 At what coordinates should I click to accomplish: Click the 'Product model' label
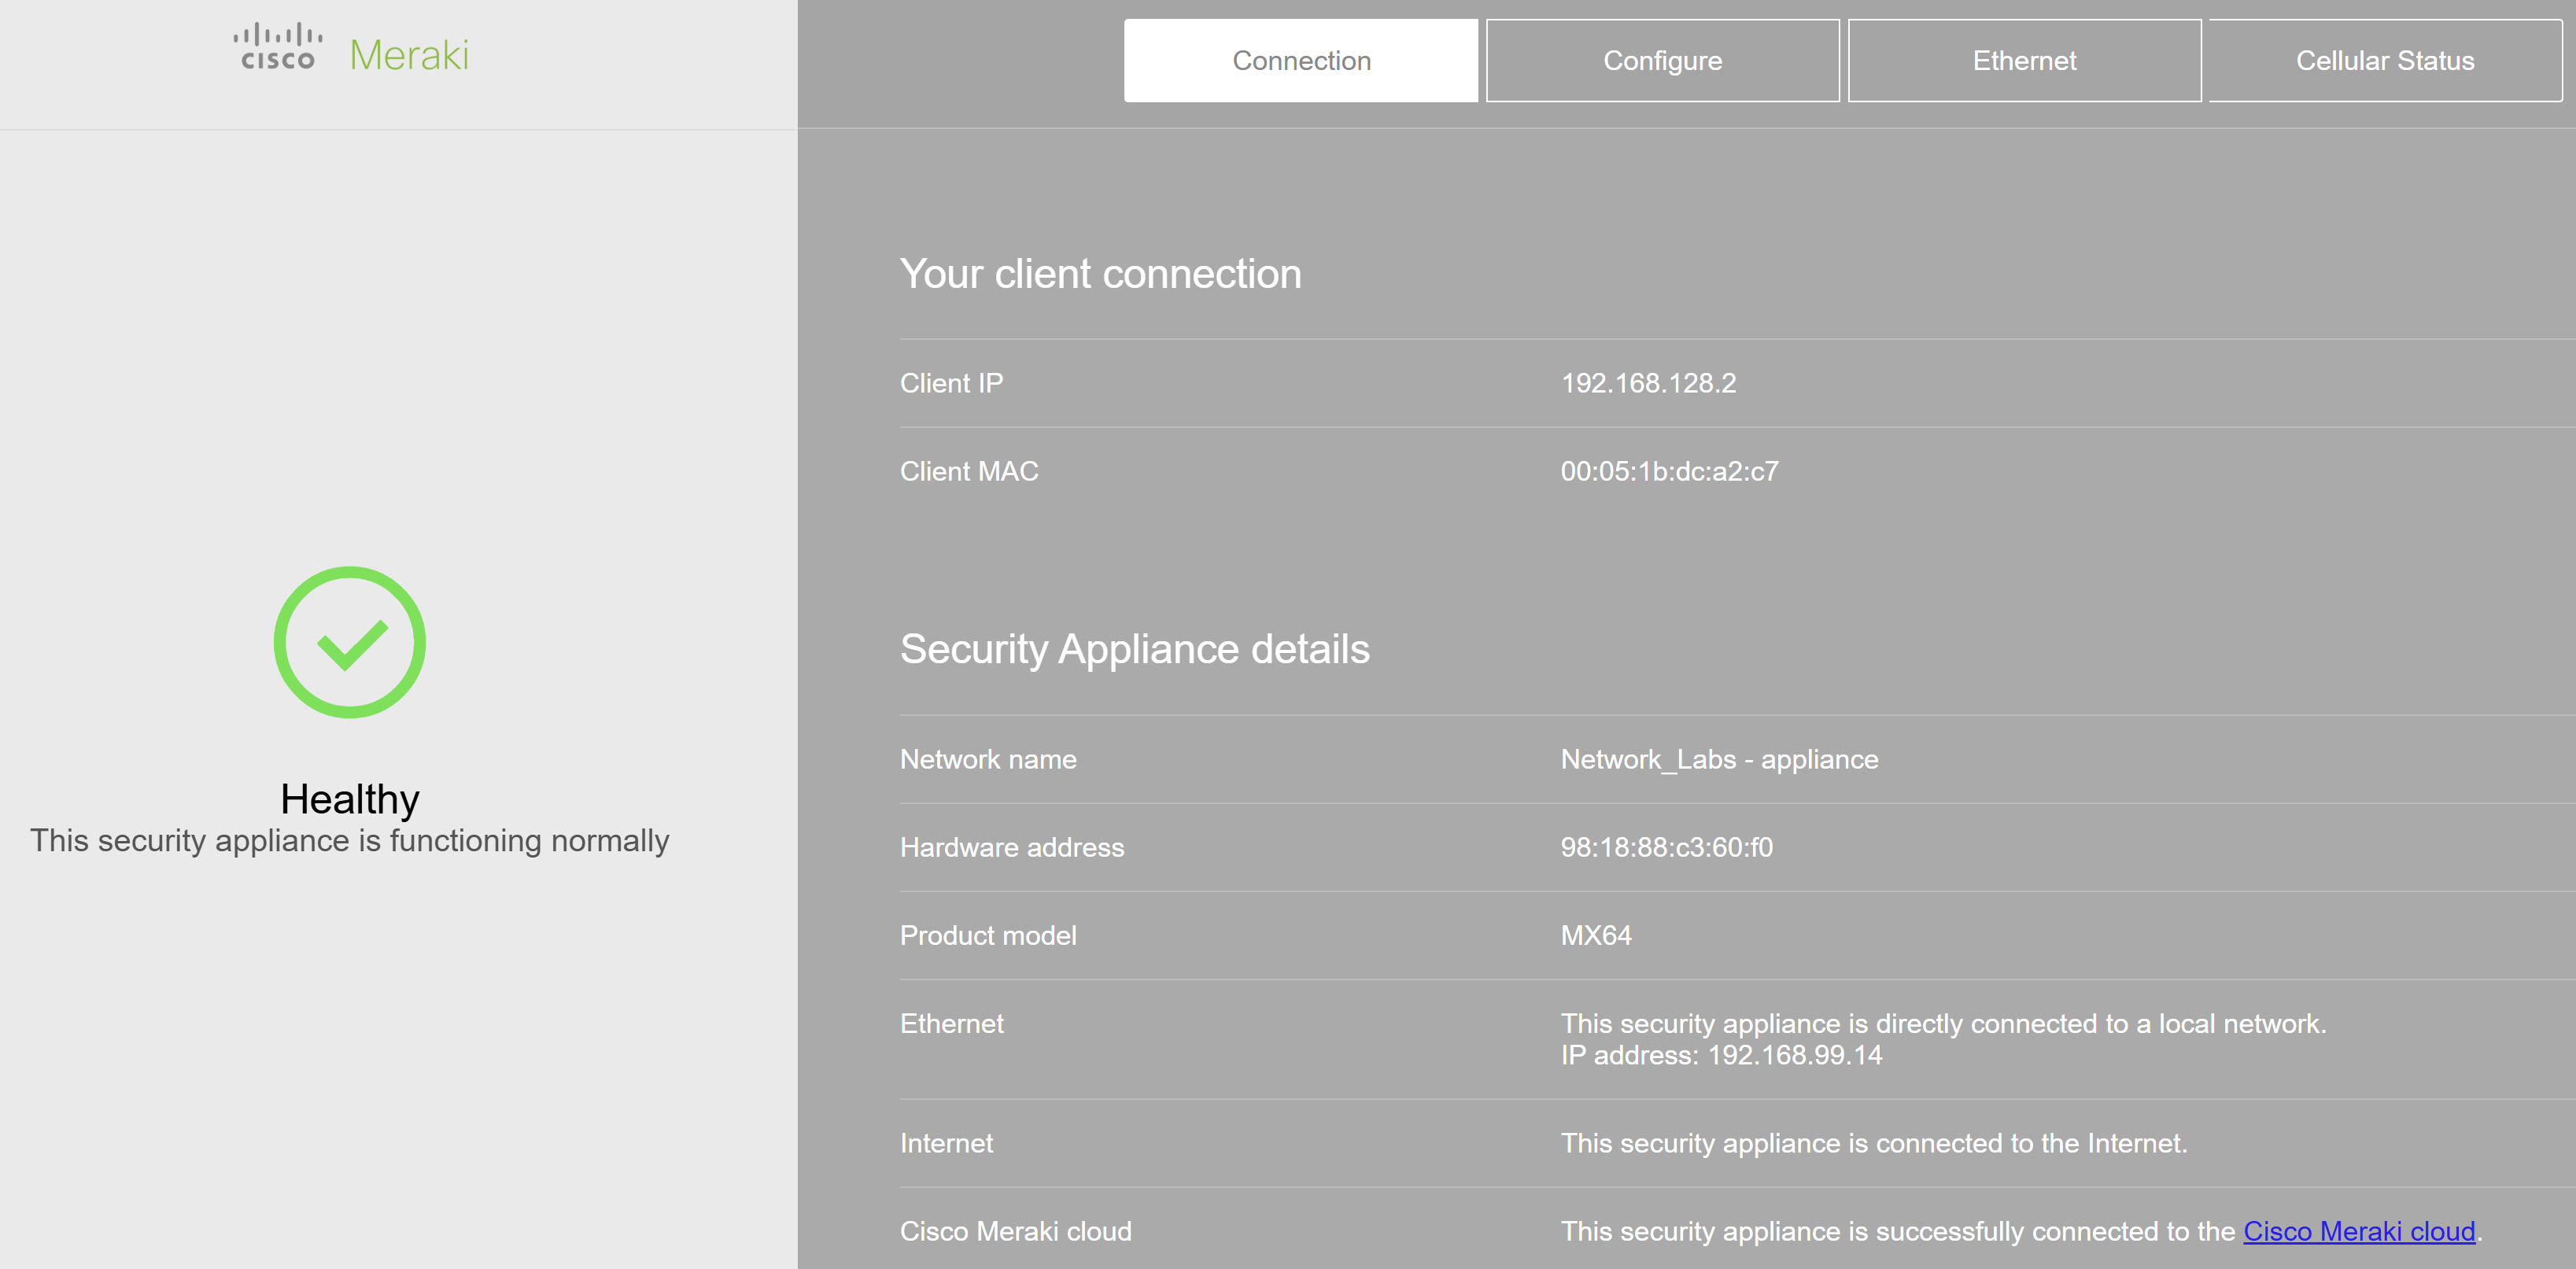pos(988,935)
